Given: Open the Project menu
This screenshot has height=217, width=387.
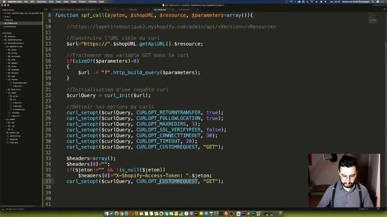Looking at the screenshot, I should pyautogui.click(x=82, y=1).
